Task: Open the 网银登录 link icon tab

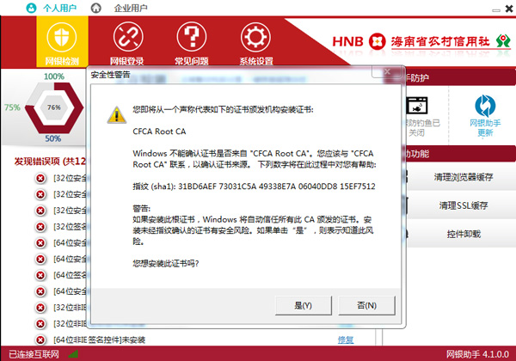Action: [127, 42]
